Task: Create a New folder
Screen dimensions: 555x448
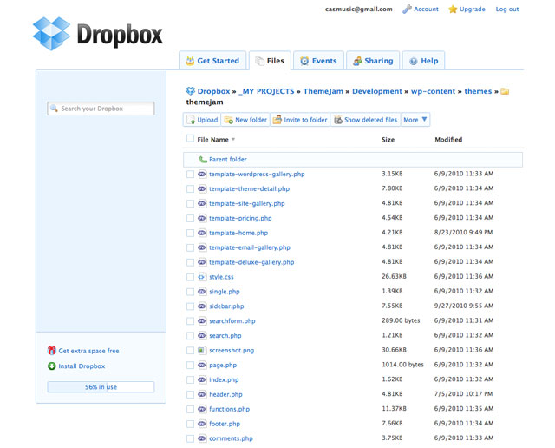Action: pos(245,120)
